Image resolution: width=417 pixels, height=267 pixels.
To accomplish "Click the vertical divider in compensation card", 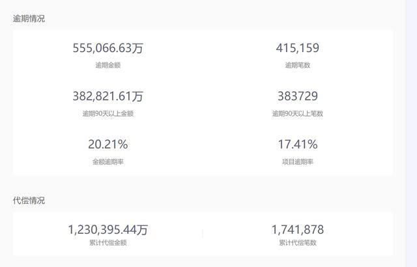I will 203,234.
